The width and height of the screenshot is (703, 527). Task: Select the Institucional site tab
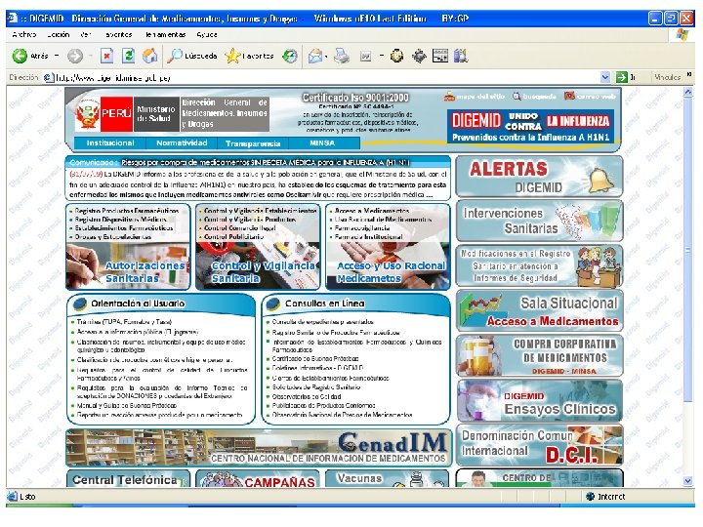click(110, 142)
